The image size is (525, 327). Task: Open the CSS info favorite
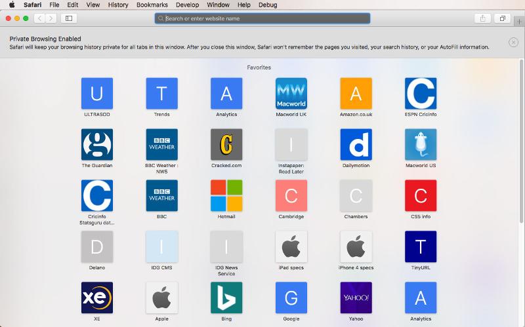[x=421, y=195]
